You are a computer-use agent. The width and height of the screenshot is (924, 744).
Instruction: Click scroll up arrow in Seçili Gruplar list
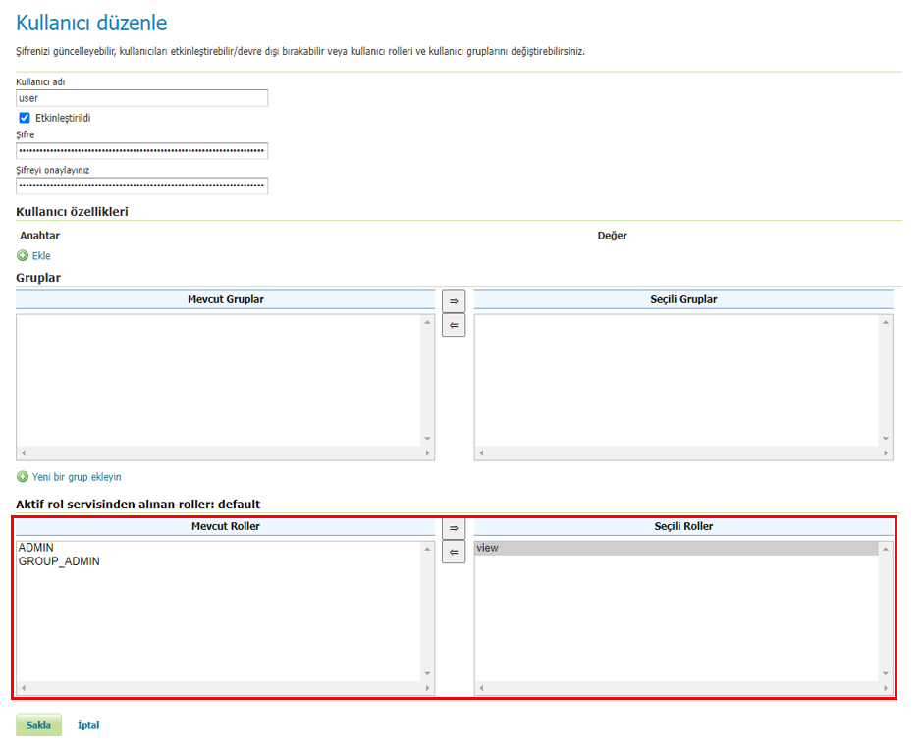pos(885,322)
